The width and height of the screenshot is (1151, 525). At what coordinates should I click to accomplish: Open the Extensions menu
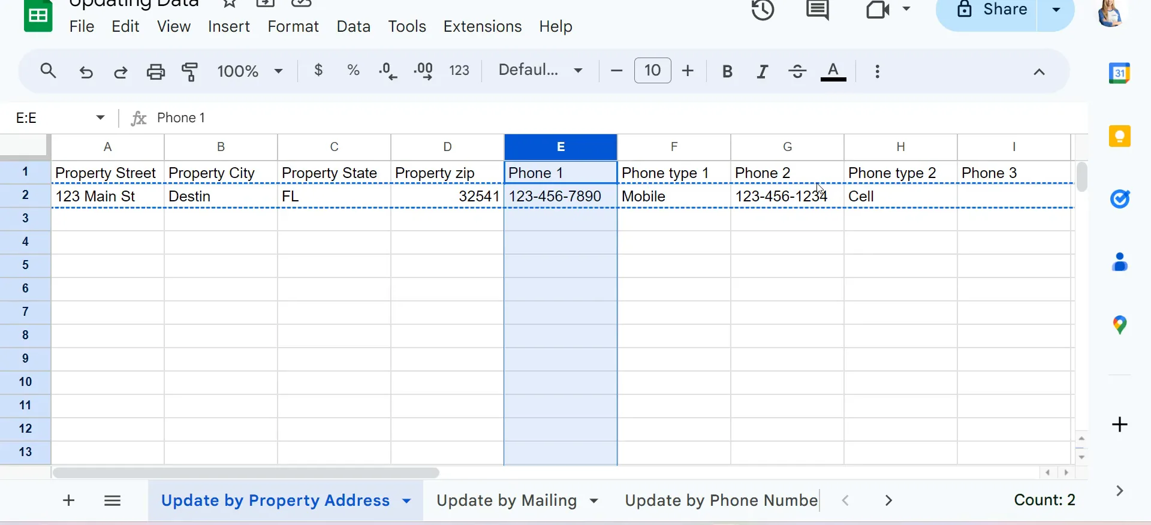click(x=483, y=26)
